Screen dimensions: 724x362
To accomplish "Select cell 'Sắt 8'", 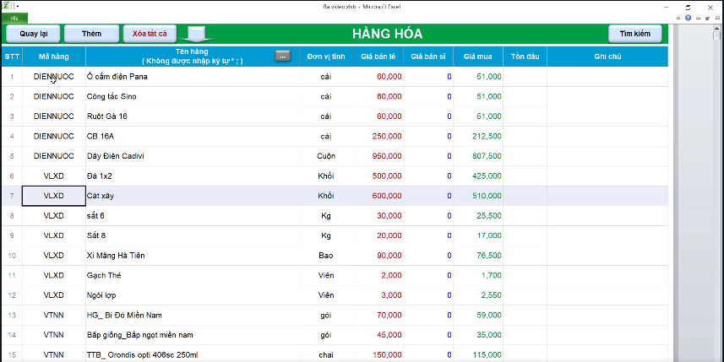I will pyautogui.click(x=193, y=235).
